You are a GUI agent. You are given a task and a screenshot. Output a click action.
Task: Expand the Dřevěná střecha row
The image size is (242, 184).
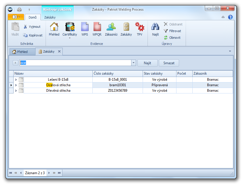tap(16, 91)
